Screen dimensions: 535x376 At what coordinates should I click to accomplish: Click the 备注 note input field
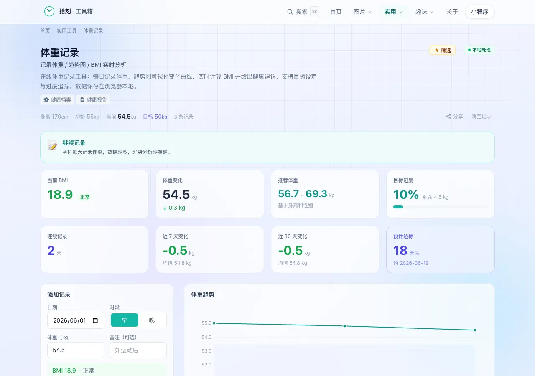(138, 350)
